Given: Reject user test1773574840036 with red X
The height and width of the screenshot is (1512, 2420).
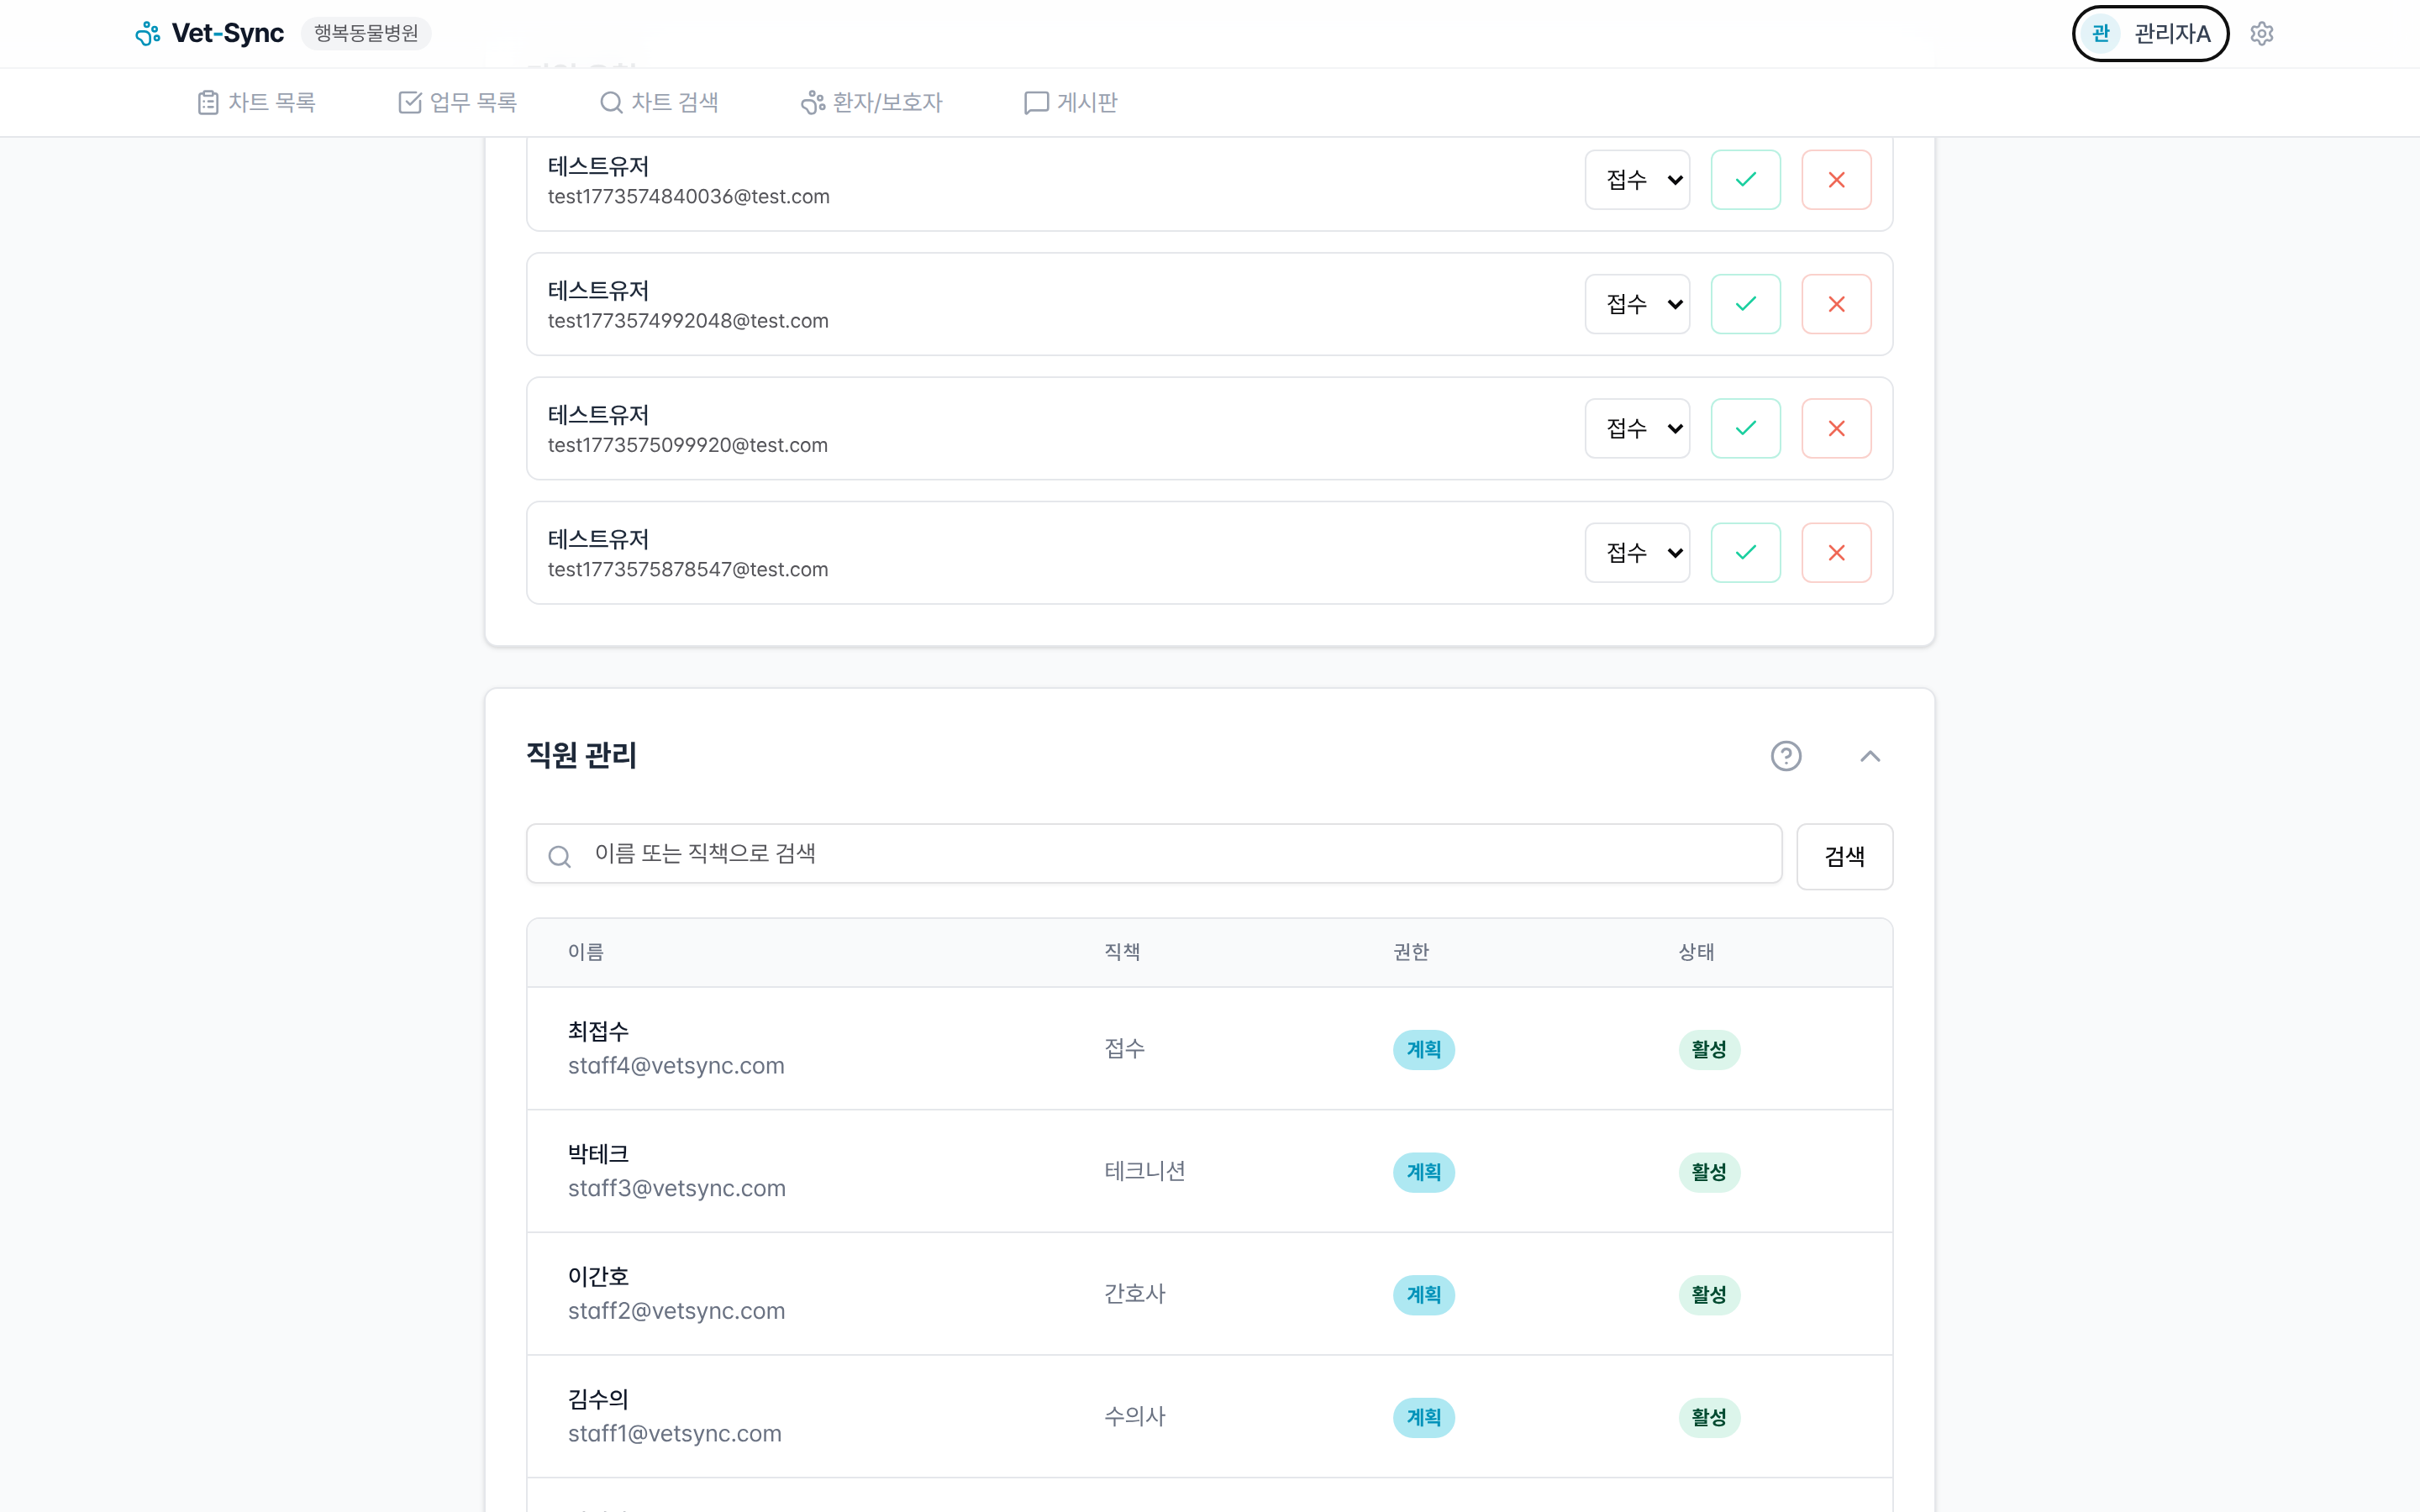Looking at the screenshot, I should pyautogui.click(x=1836, y=180).
